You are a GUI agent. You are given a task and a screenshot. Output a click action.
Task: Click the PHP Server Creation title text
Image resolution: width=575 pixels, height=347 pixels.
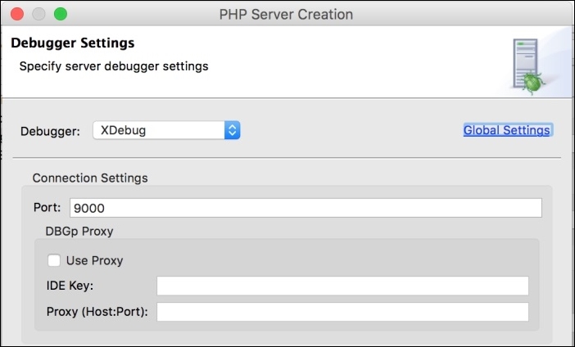tap(286, 14)
